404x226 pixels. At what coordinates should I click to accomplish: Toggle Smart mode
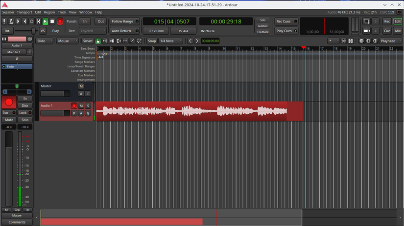tap(88, 41)
